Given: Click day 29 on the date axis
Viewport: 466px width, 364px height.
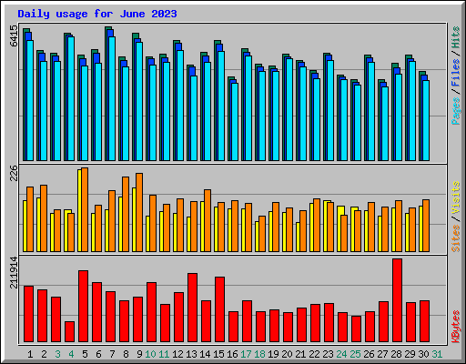Looking at the screenshot, I should [x=410, y=354].
